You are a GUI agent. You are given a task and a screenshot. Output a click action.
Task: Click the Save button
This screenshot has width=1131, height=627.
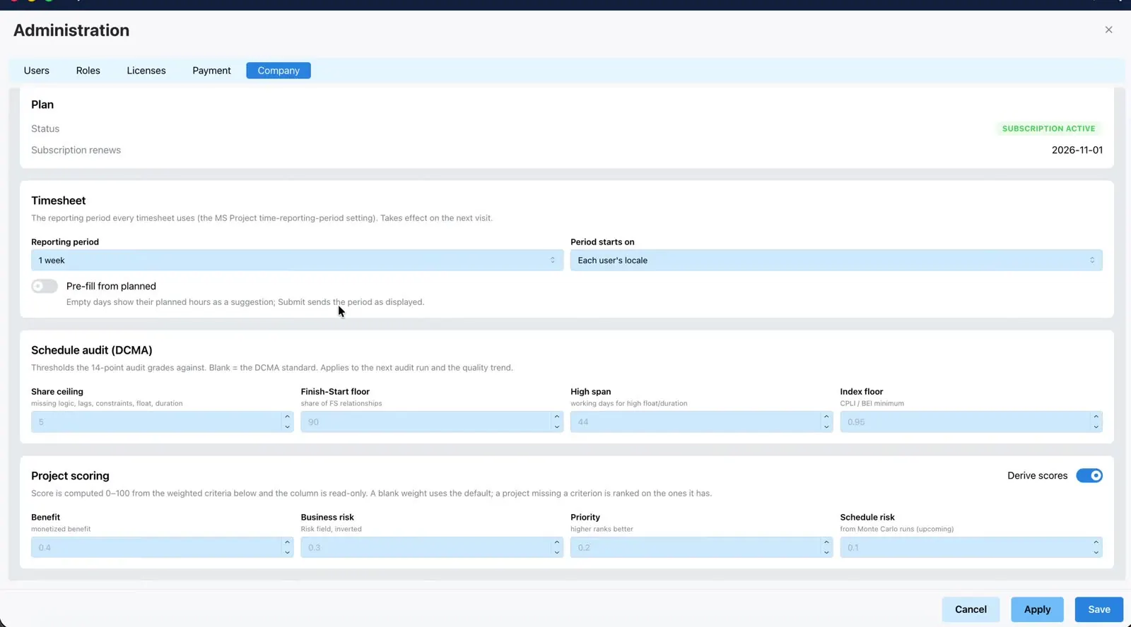coord(1099,609)
